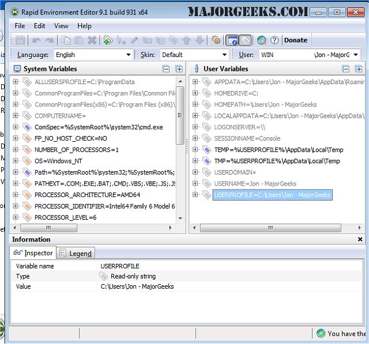
Task: Expand the APPDATA user variable node
Action: [x=195, y=82]
